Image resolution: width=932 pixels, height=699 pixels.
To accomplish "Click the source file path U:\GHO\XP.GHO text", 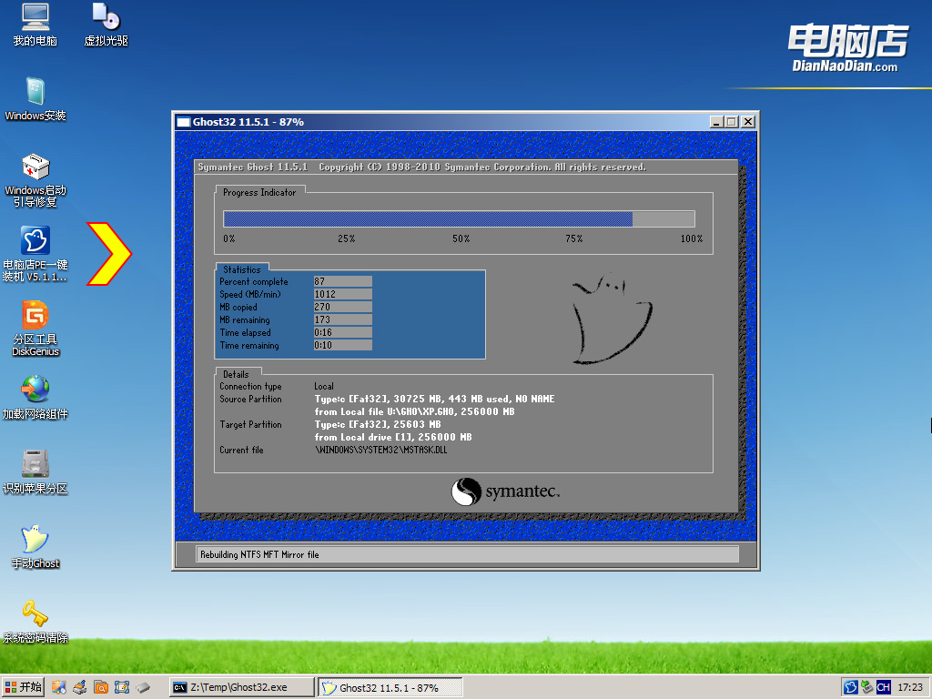I will [x=421, y=411].
